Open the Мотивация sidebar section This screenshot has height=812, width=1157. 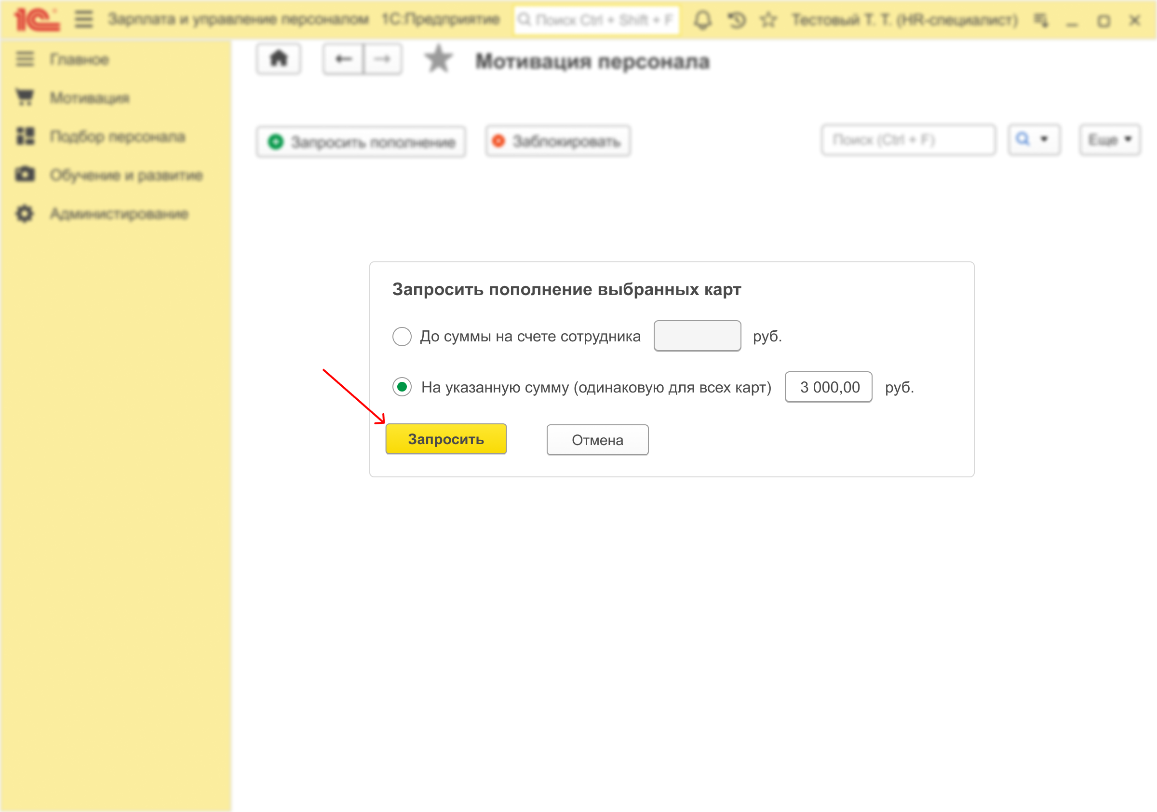89,98
